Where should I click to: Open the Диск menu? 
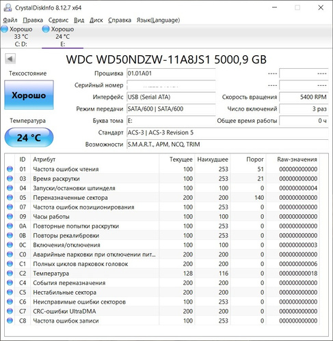pyautogui.click(x=96, y=20)
